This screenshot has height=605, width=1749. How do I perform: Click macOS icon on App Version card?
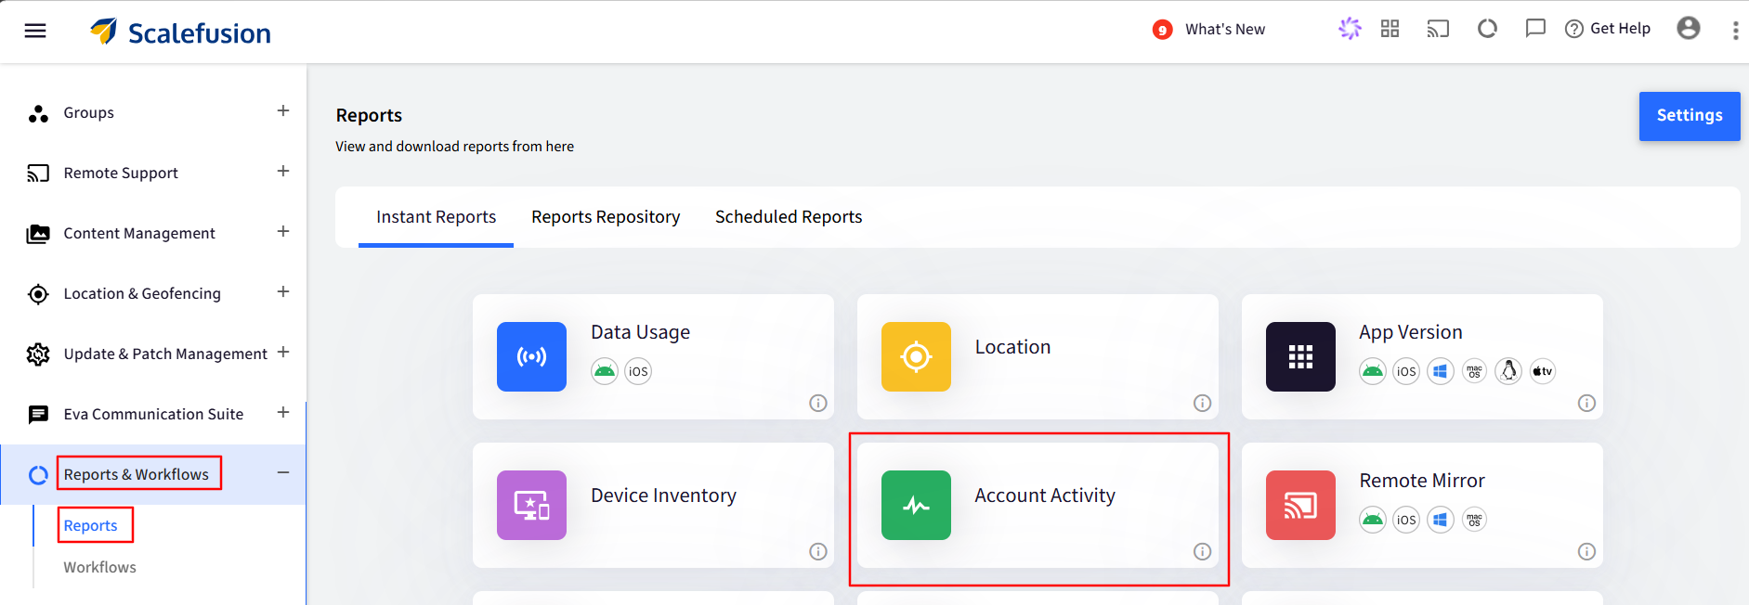(1475, 371)
